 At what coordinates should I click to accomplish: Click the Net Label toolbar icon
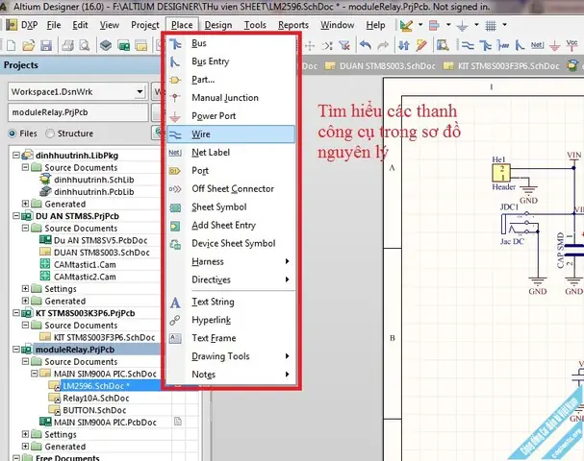[537, 45]
